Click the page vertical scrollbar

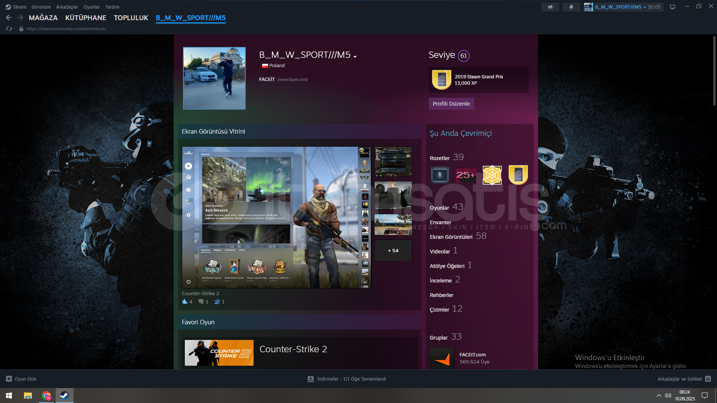click(x=714, y=71)
